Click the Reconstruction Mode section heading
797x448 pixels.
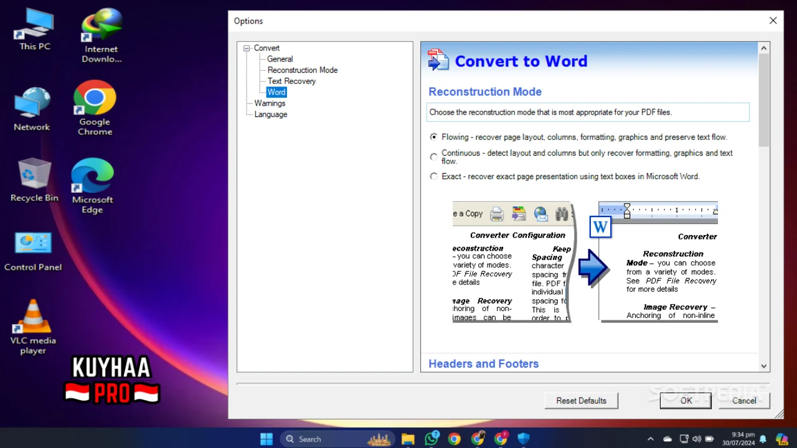click(485, 91)
